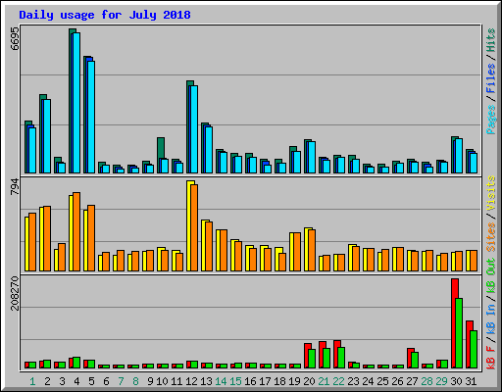Click the vertical Pages legend label
This screenshot has width=502, height=392.
click(x=491, y=120)
